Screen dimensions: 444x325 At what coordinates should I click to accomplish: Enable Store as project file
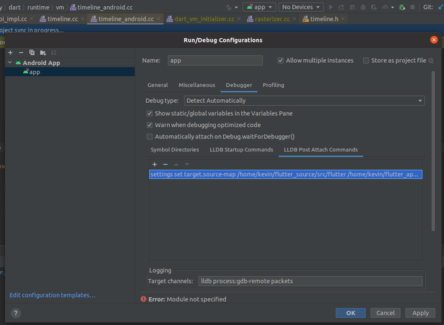[x=366, y=60]
